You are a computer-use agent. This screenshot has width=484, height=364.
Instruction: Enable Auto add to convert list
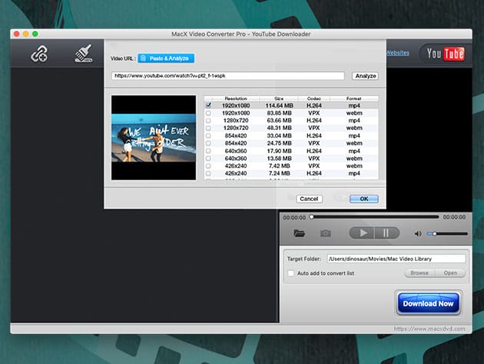tap(290, 273)
